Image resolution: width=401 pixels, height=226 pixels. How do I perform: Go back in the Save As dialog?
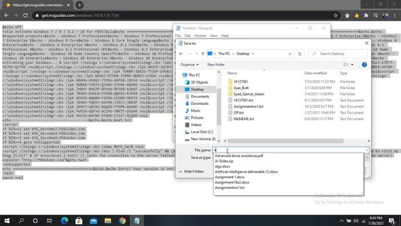click(x=181, y=54)
